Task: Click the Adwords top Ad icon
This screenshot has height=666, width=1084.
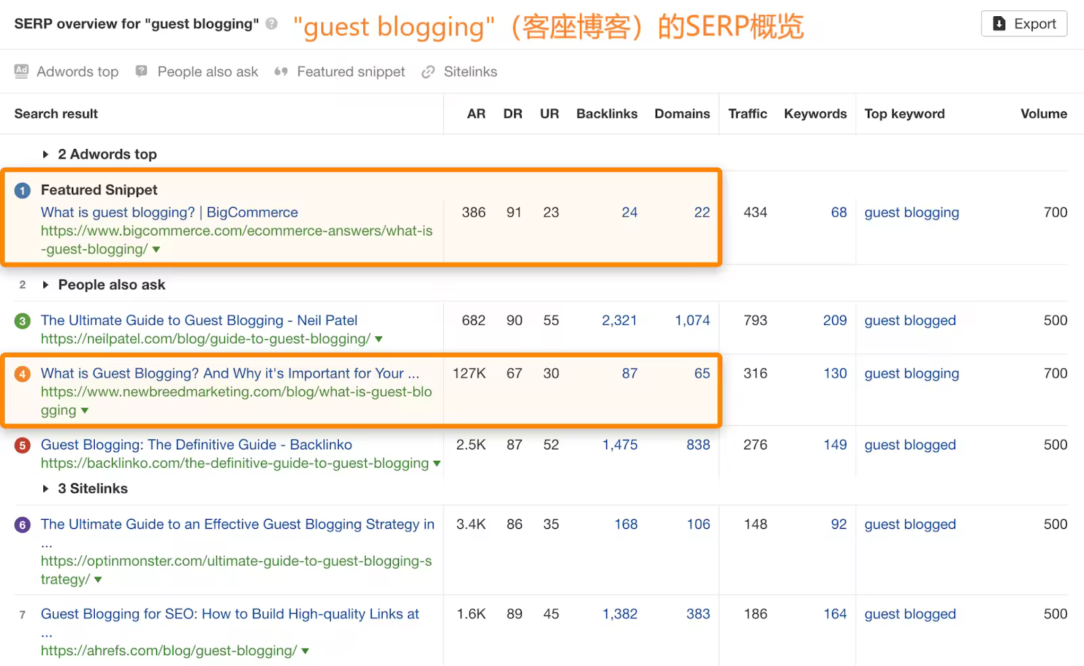Action: (22, 71)
